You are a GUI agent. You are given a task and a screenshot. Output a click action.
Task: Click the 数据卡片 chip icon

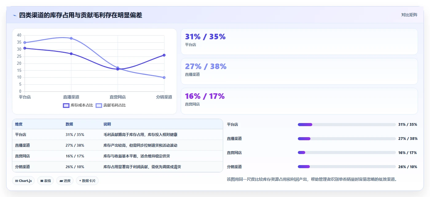point(80,181)
